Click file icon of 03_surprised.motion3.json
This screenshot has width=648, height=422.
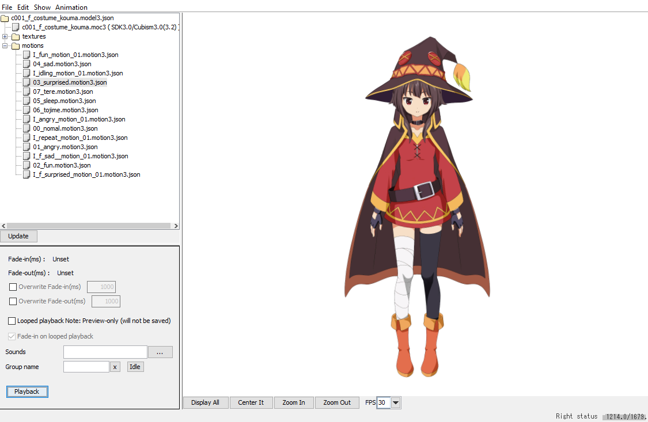27,82
